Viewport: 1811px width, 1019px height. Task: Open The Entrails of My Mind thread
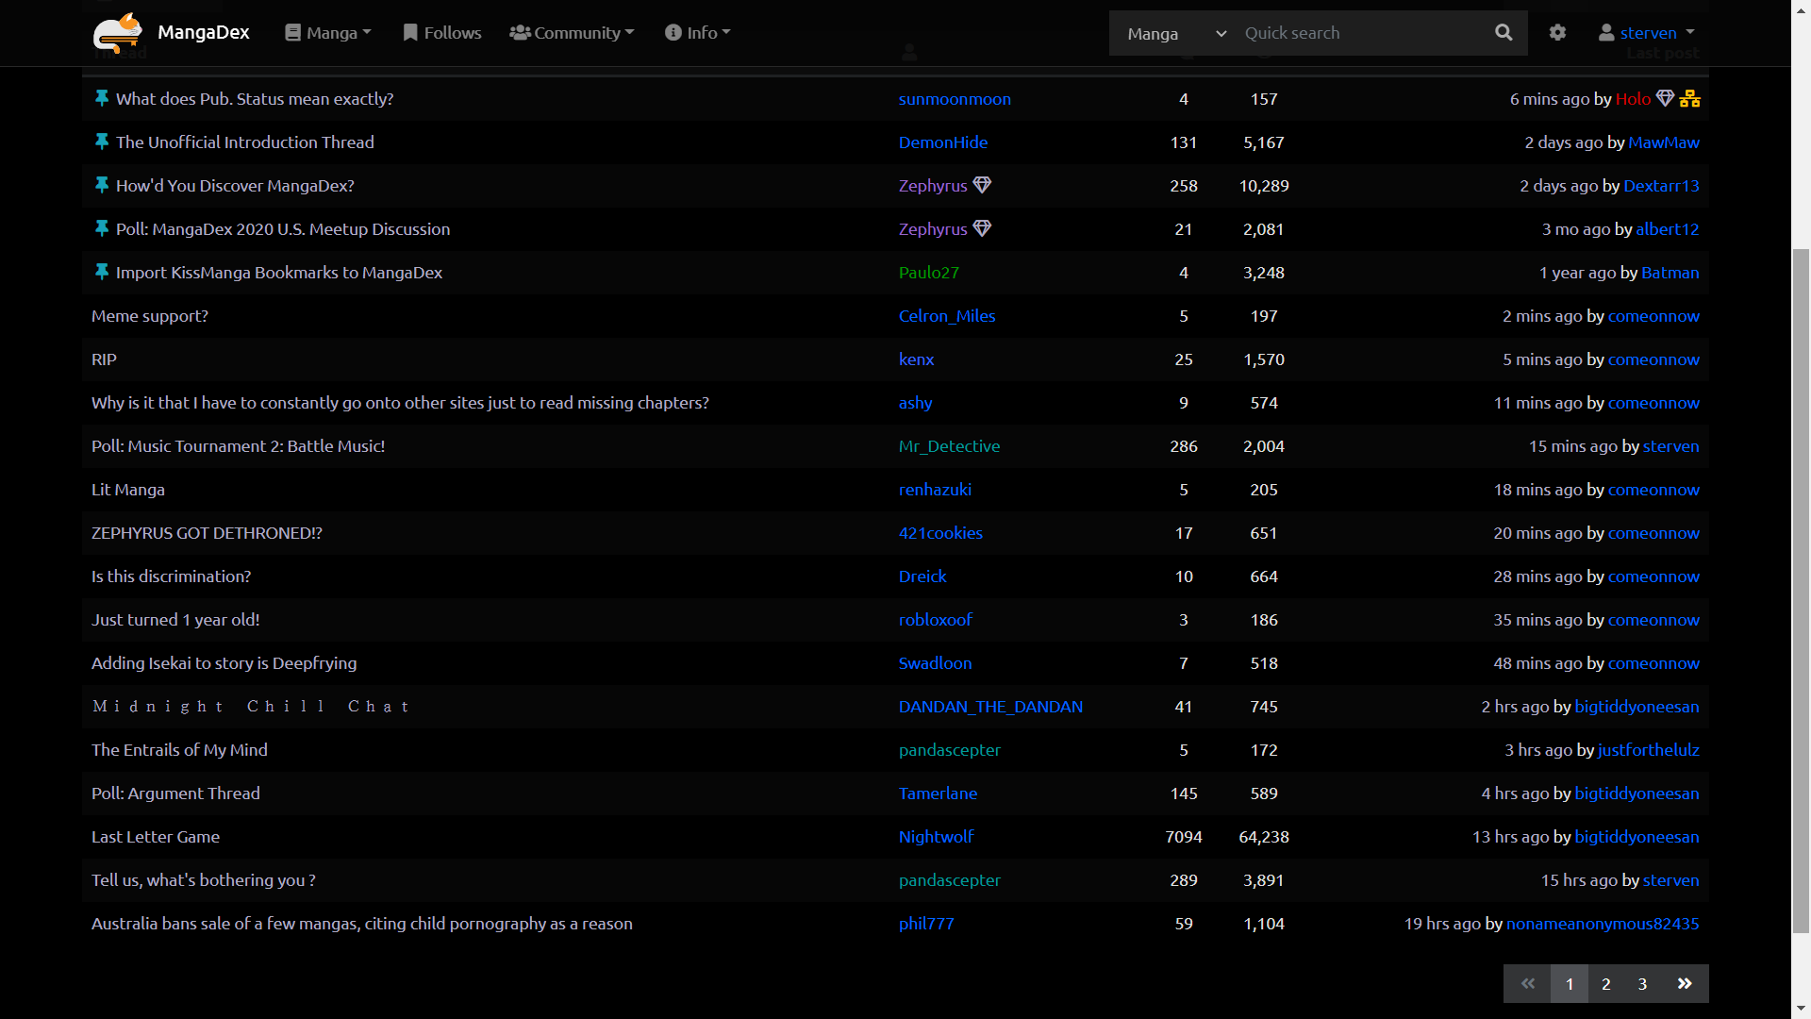[179, 749]
